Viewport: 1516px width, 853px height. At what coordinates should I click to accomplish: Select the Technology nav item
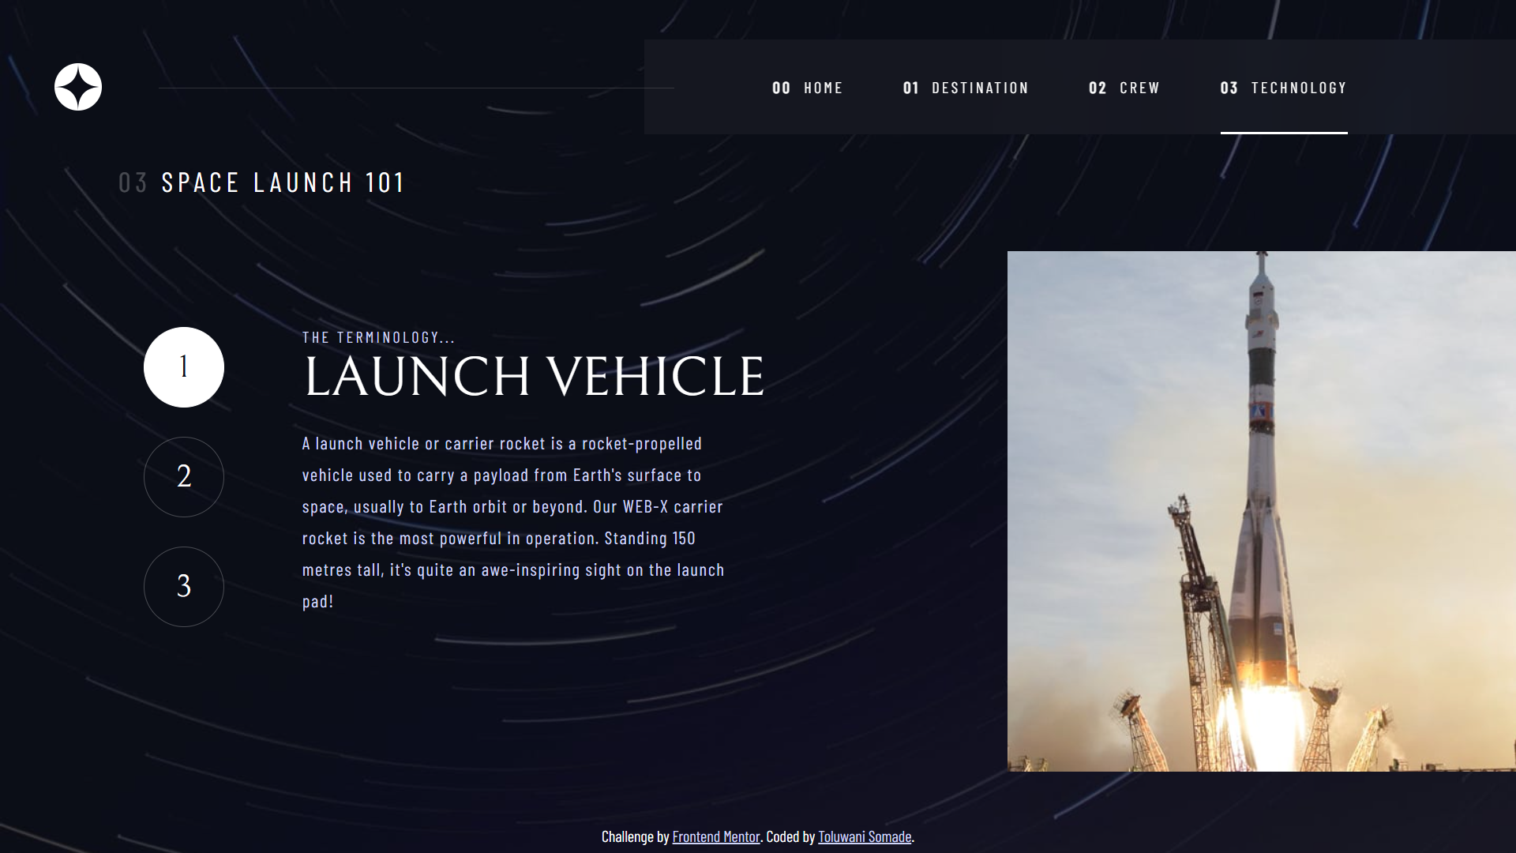pyautogui.click(x=1284, y=88)
